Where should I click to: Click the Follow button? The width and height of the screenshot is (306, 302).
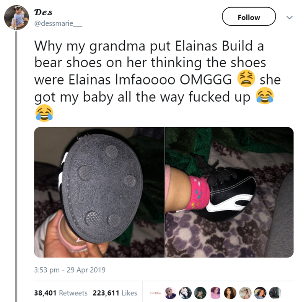coord(249,16)
